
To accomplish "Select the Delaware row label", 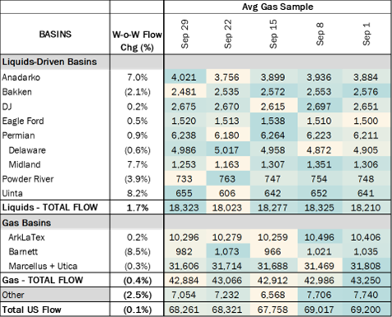I will (x=27, y=150).
